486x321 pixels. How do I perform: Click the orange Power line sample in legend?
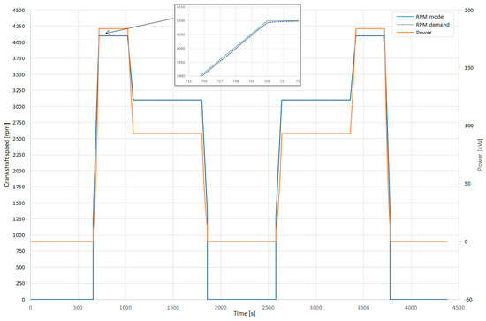(405, 32)
